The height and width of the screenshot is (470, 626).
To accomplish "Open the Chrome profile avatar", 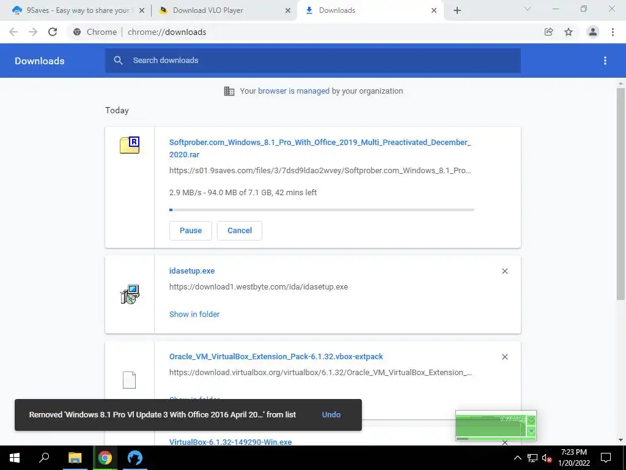I will pos(592,32).
